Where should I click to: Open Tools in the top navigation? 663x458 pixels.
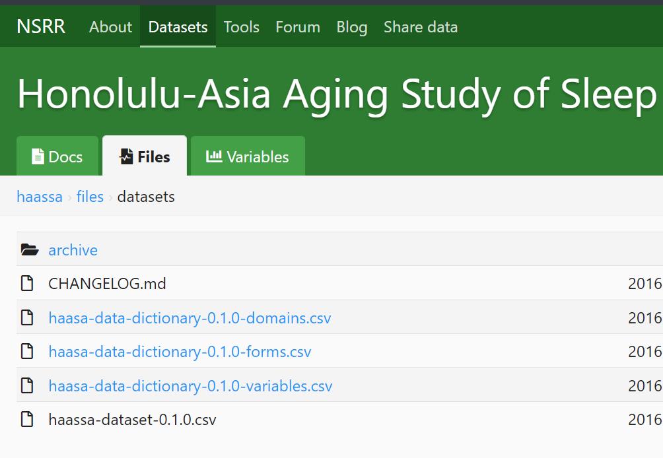241,27
